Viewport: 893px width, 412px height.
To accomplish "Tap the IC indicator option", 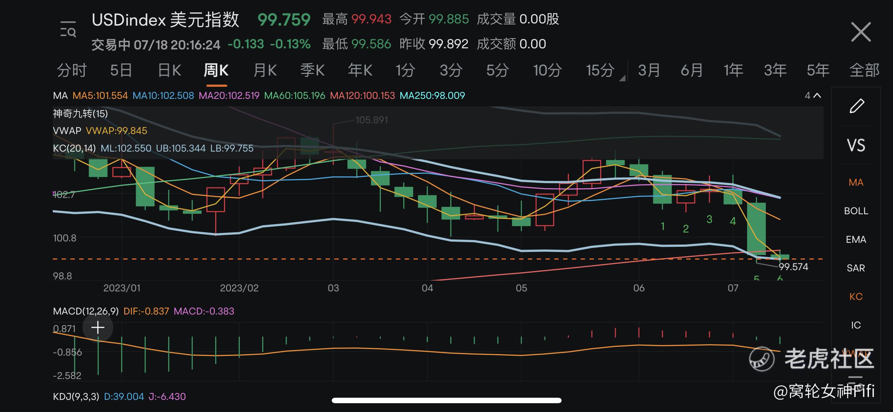I will (856, 325).
